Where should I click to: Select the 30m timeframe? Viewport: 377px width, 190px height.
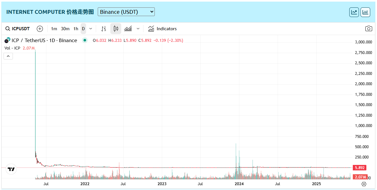tap(65, 29)
